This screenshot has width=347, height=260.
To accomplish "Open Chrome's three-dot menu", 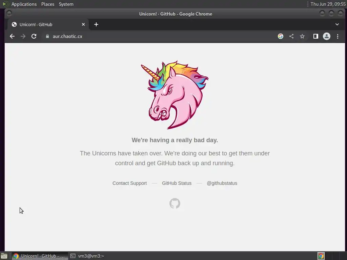I will (338, 36).
